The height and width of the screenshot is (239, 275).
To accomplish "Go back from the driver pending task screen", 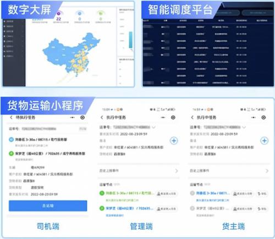I will (11, 118).
